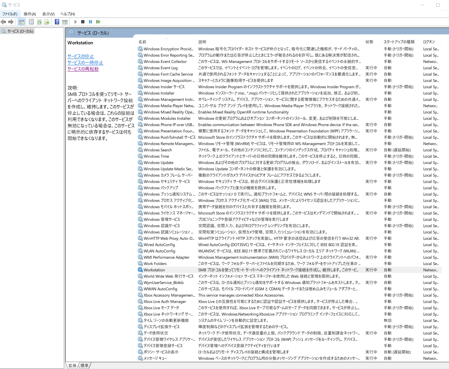Switch to the 標準 tab
This screenshot has width=449, height=369.
click(x=84, y=366)
